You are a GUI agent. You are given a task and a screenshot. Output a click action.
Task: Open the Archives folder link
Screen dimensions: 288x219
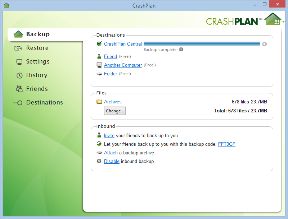tap(113, 102)
